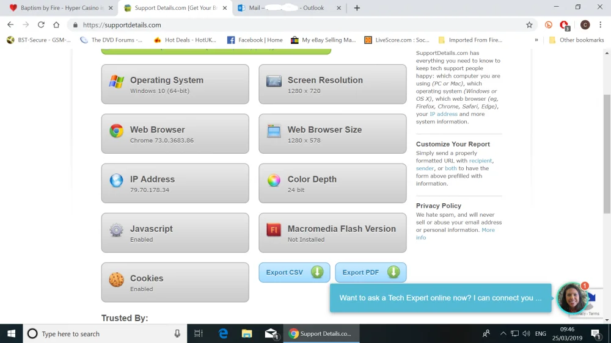Viewport: 611px width, 343px height.
Task: Open the Imported From Fire... bookmarks folder
Action: point(470,40)
